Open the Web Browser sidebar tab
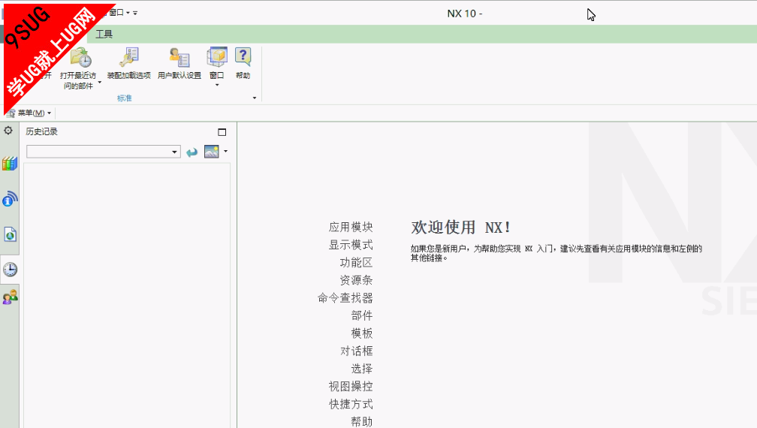The width and height of the screenshot is (757, 428). (11, 234)
